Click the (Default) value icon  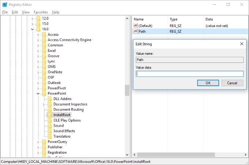(x=136, y=26)
